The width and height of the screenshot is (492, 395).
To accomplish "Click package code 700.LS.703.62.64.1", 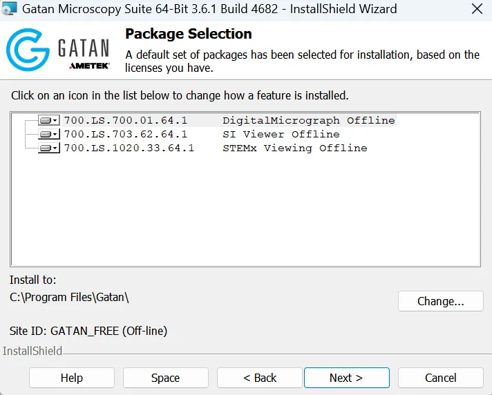I will (x=126, y=134).
